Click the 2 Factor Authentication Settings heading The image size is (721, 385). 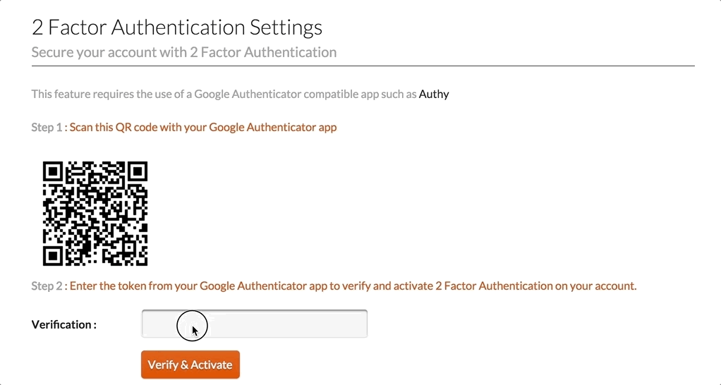coord(177,27)
